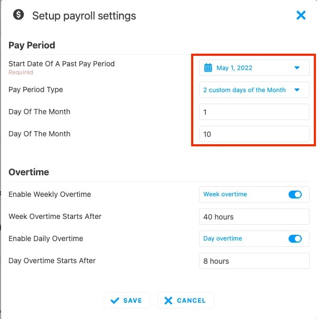Toggle the Week overtime switch
This screenshot has width=317, height=319.
point(295,194)
